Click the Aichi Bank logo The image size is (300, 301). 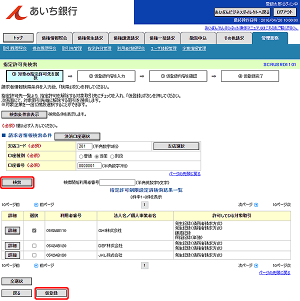click(41, 12)
